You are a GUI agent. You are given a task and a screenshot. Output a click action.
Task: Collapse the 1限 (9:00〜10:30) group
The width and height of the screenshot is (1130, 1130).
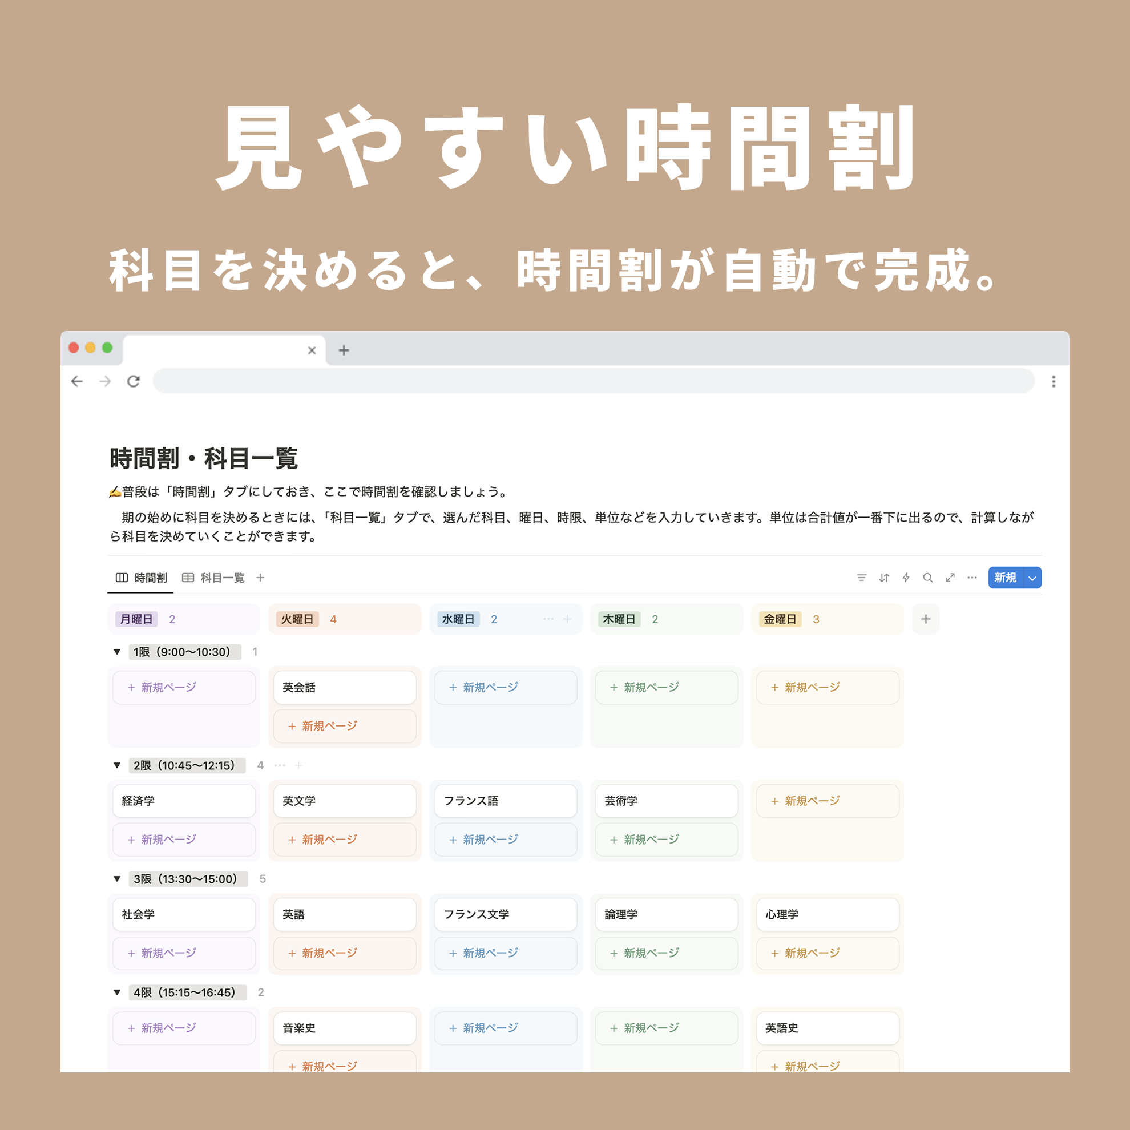tap(117, 652)
